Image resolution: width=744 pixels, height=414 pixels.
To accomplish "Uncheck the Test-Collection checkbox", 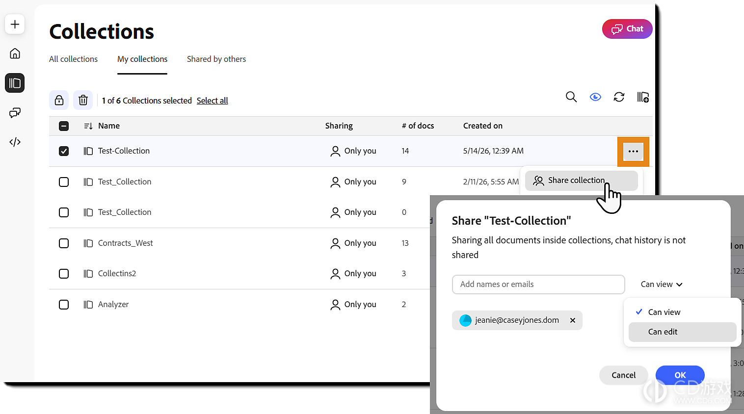I will [x=64, y=151].
